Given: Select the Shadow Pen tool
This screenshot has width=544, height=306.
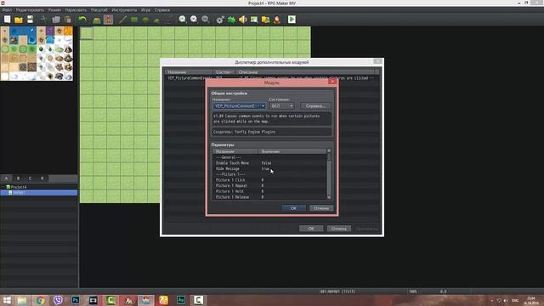Looking at the screenshot, I should pos(169,20).
